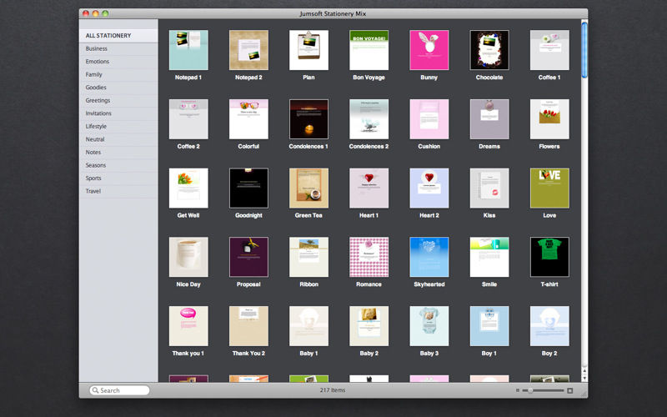
Task: Select the Smile template thumbnail
Action: tap(489, 257)
